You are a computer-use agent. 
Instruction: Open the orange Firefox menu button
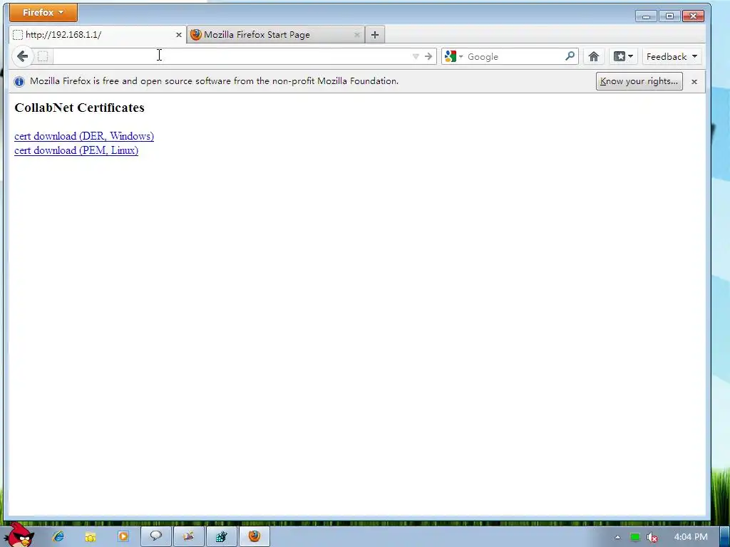43,13
